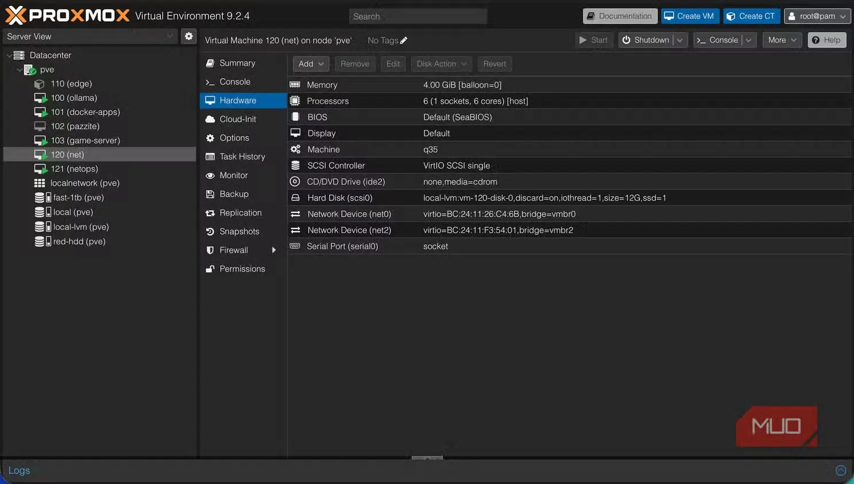Click the Remove button in the hardware toolbar
Image resolution: width=854 pixels, height=484 pixels.
(355, 64)
